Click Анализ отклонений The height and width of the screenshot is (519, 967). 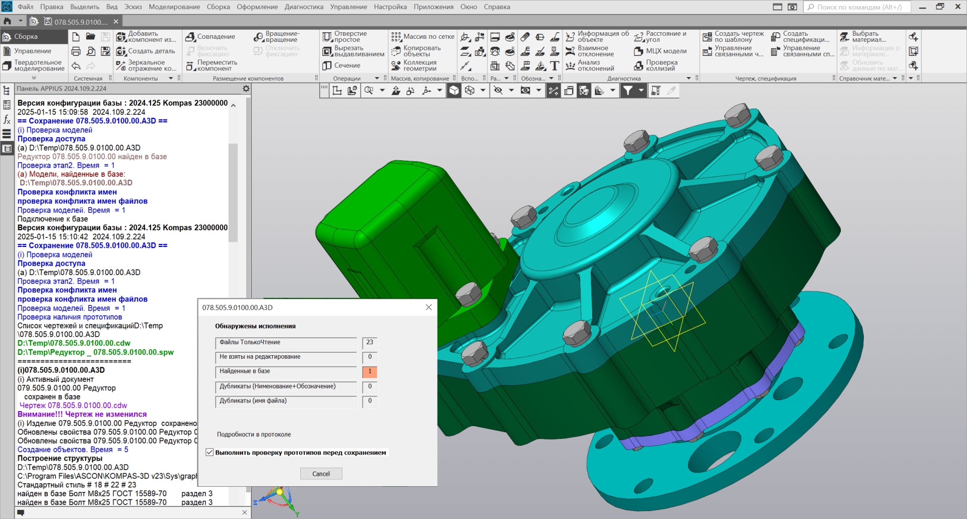[x=590, y=66]
